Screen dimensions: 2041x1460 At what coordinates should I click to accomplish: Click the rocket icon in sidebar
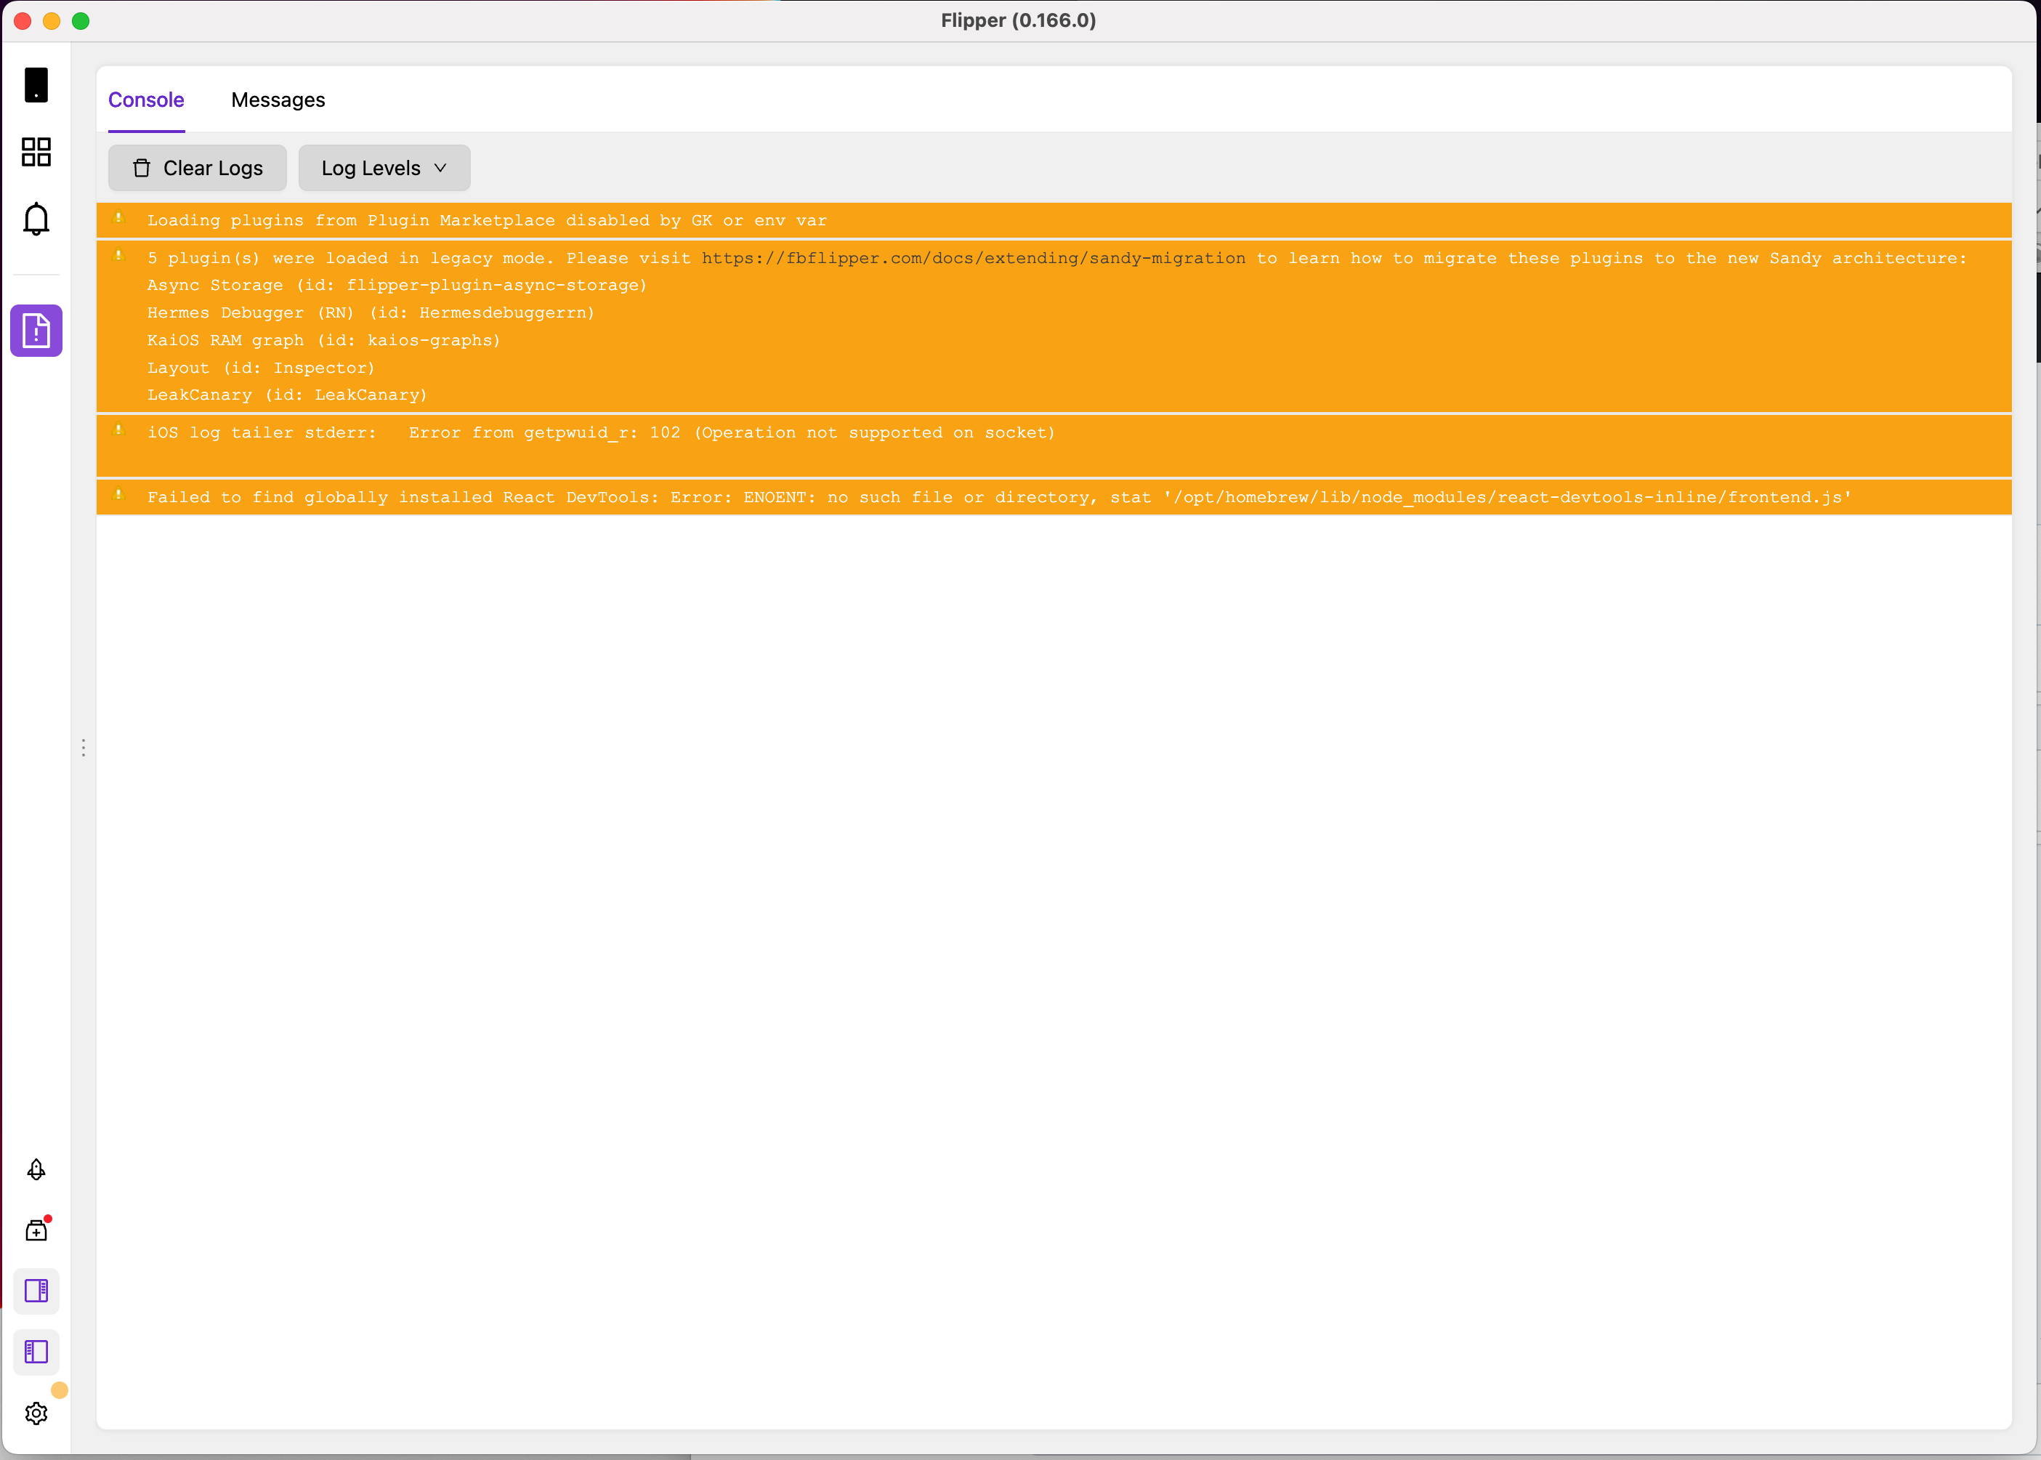pyautogui.click(x=36, y=1169)
